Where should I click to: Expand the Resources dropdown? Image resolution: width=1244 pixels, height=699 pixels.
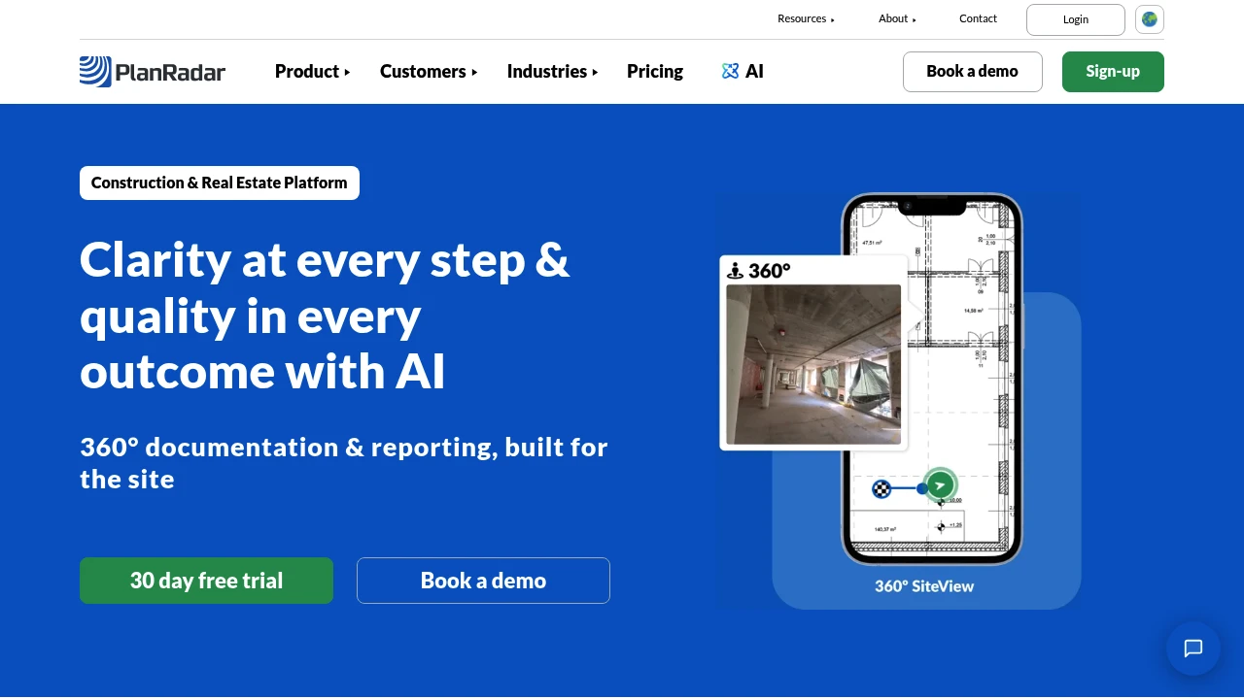pos(806,18)
